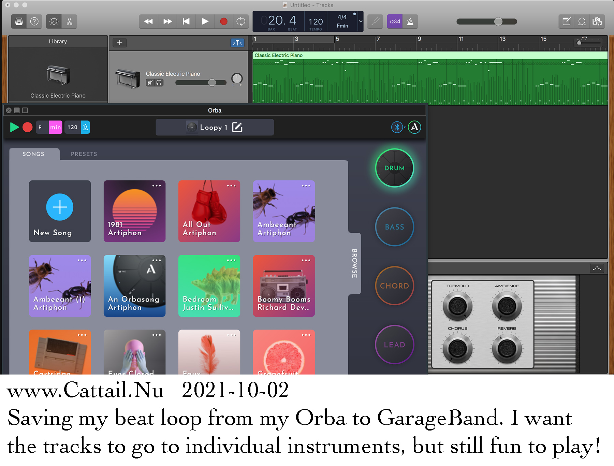Expand the LCD display mode dropdown arrow
The height and width of the screenshot is (466, 614).
pyautogui.click(x=361, y=21)
